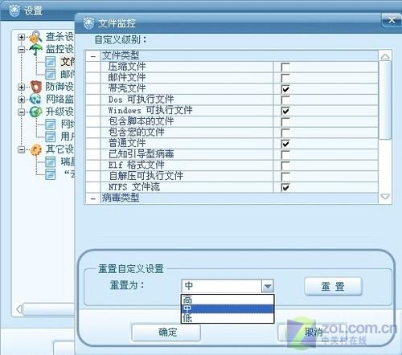402x355 pixels.
Task: Click the 取消 button
Action: point(313,333)
